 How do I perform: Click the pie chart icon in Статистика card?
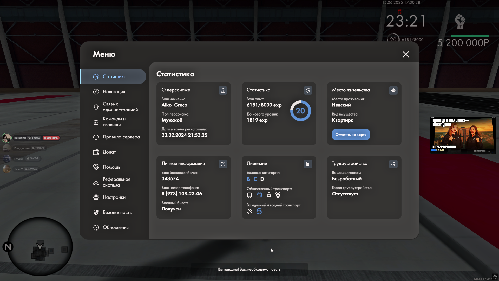308,90
